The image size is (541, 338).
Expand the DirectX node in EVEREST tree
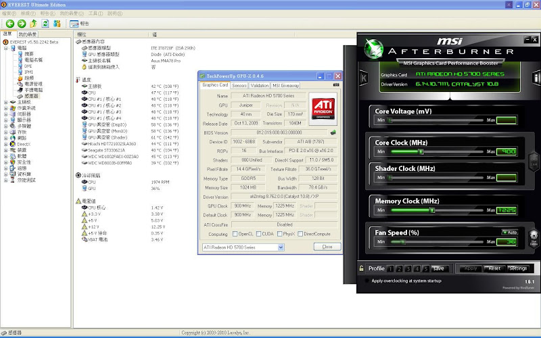(5, 144)
